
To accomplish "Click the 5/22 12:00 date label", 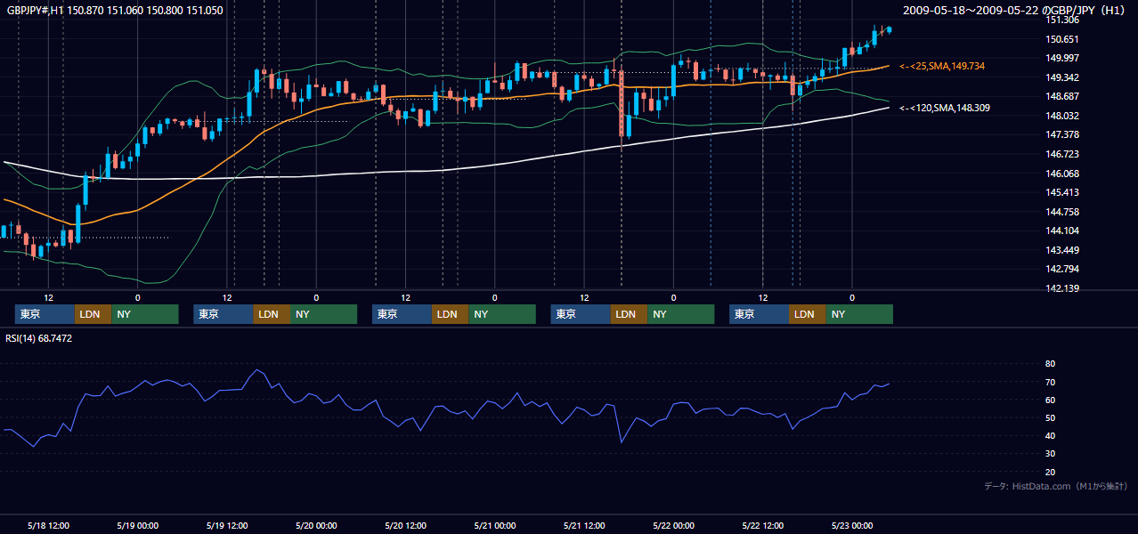I will pyautogui.click(x=763, y=526).
